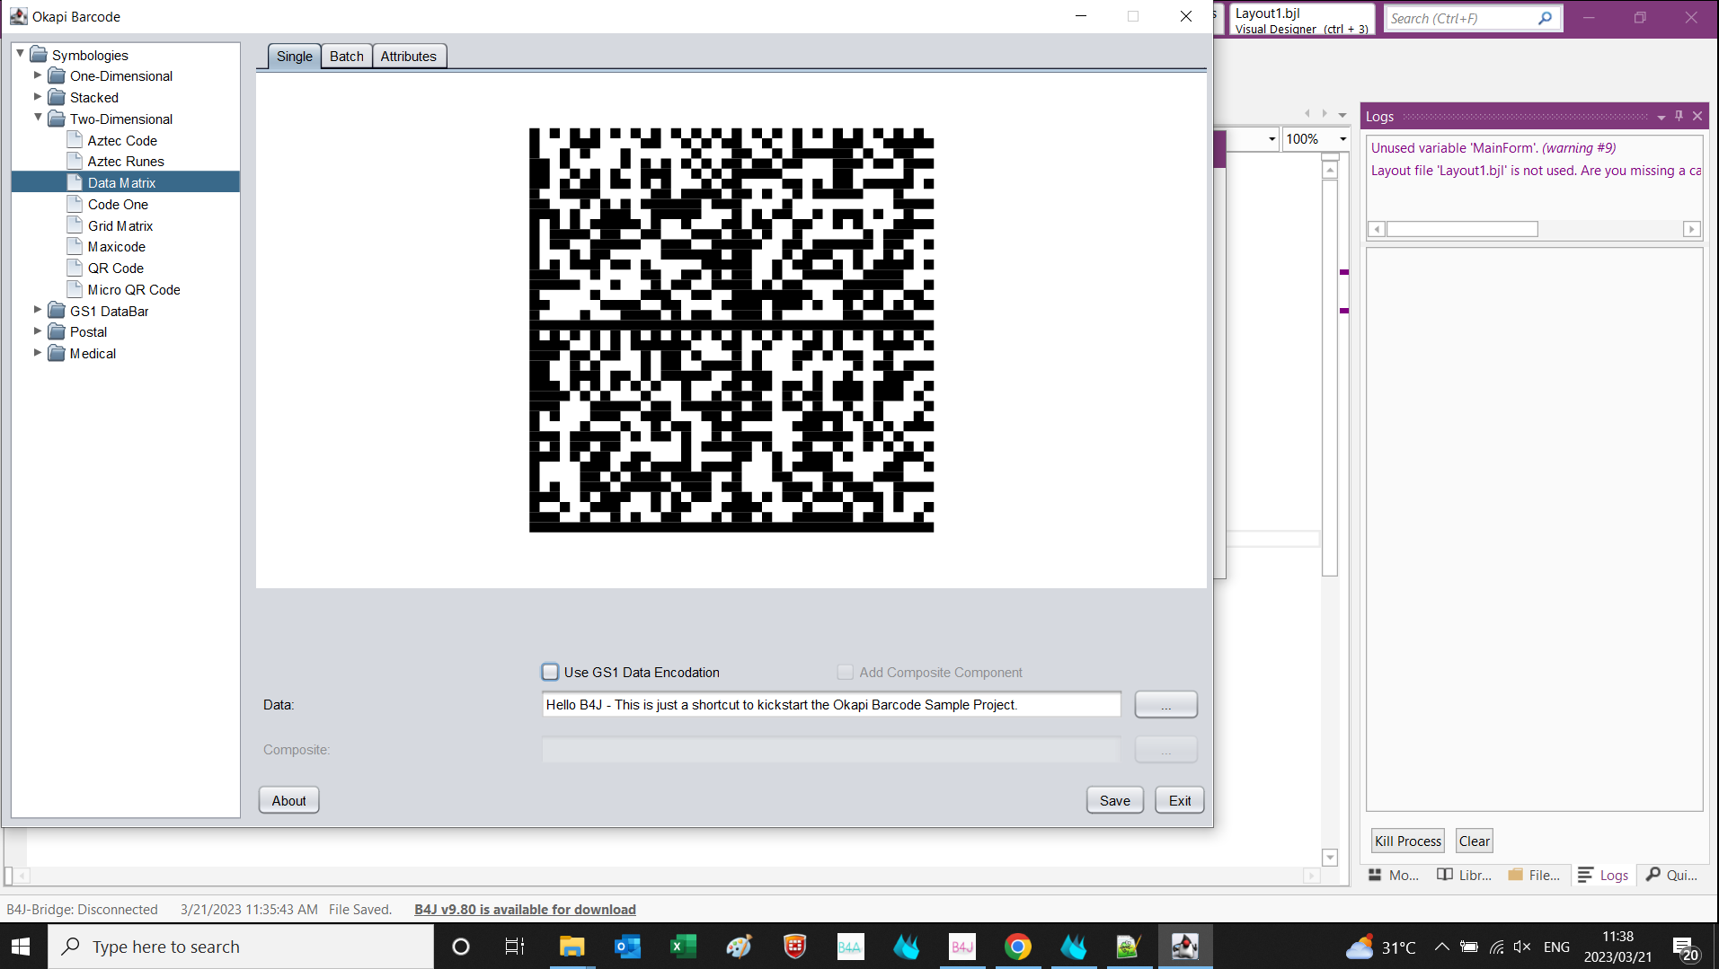The height and width of the screenshot is (969, 1719).
Task: Click the Layout1.bjl Visual Designer tab
Action: [1301, 20]
